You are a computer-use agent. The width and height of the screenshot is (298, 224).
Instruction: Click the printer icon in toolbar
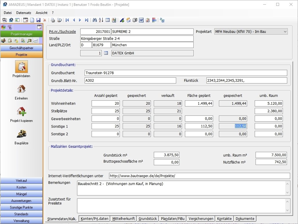tap(53, 20)
